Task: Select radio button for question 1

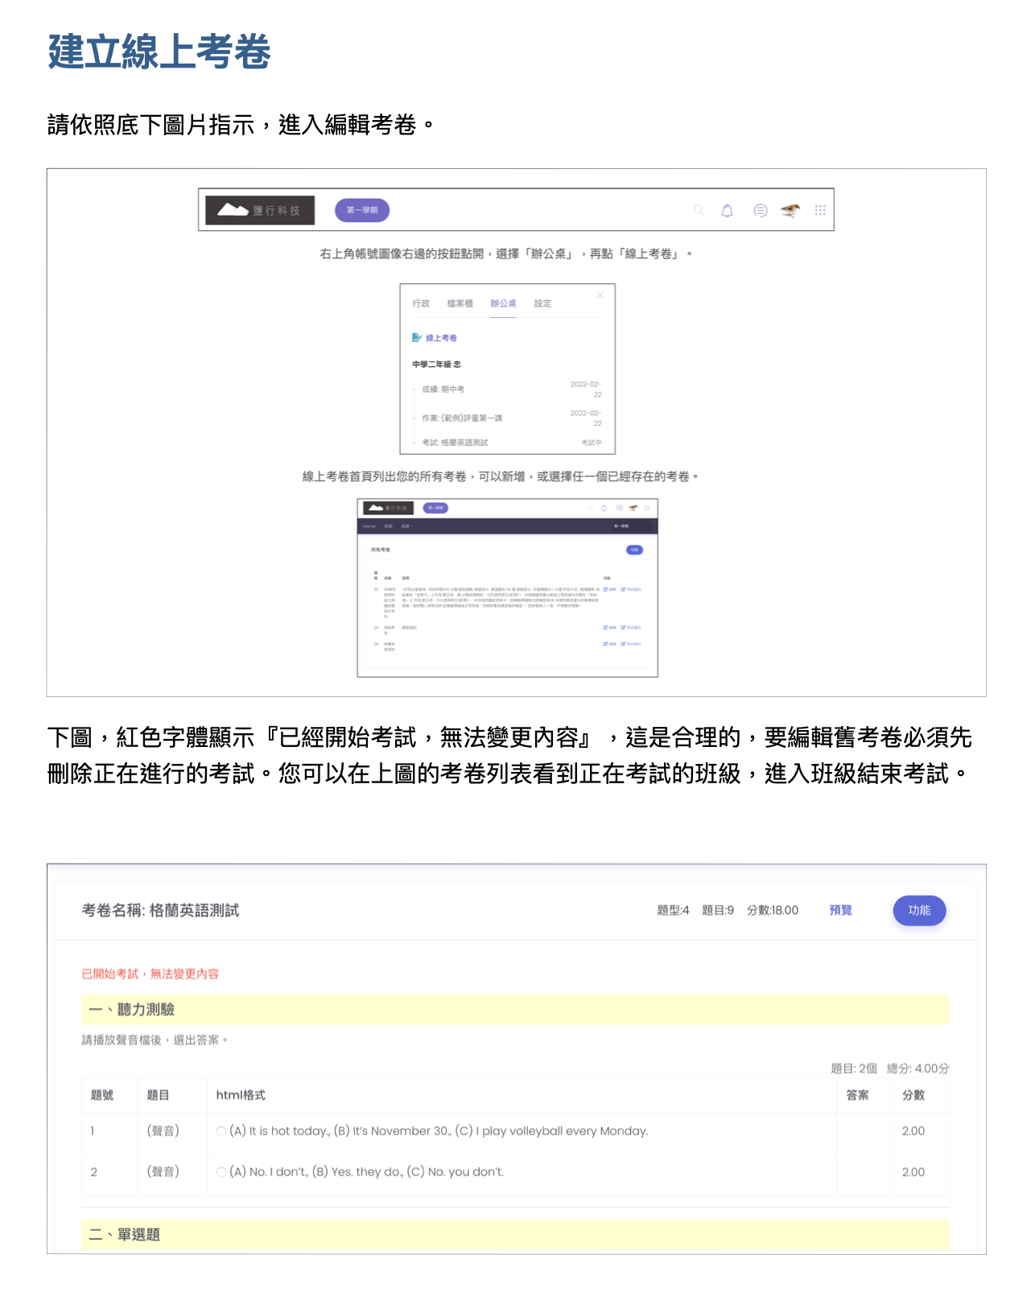Action: [221, 1131]
